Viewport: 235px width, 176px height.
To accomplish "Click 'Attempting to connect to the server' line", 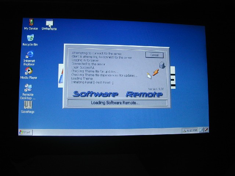I will (x=97, y=53).
